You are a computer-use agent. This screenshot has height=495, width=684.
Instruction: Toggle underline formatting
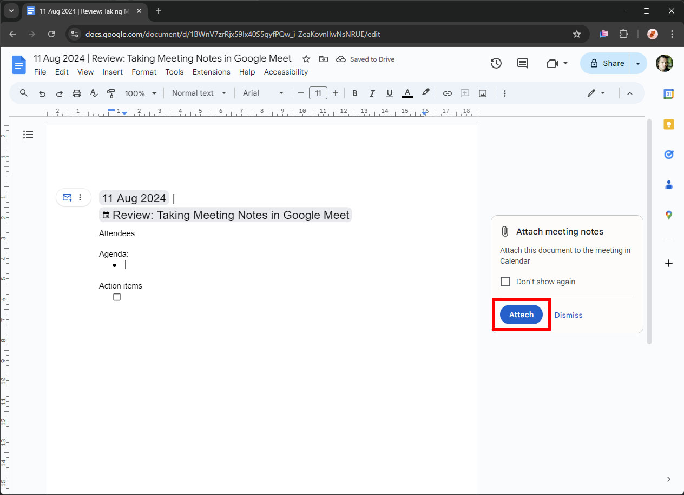(390, 93)
